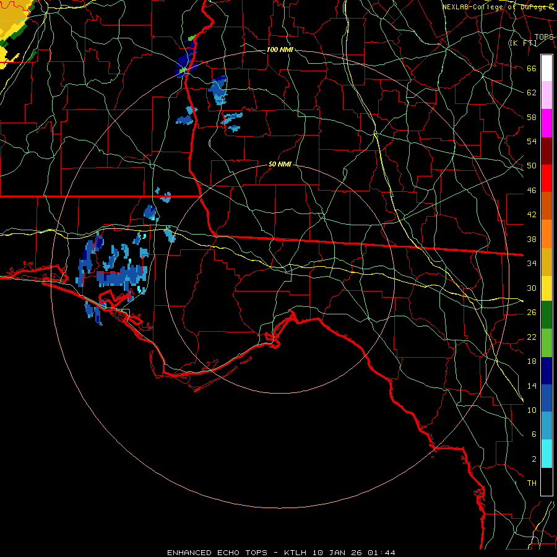Click the "ENHANCED ECHO TOPS" caption text

coord(217,553)
